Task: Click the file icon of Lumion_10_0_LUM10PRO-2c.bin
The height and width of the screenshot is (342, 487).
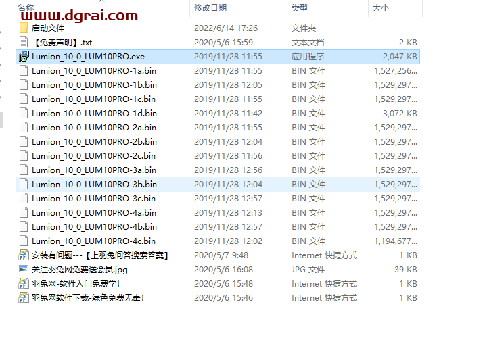Action: pos(24,156)
